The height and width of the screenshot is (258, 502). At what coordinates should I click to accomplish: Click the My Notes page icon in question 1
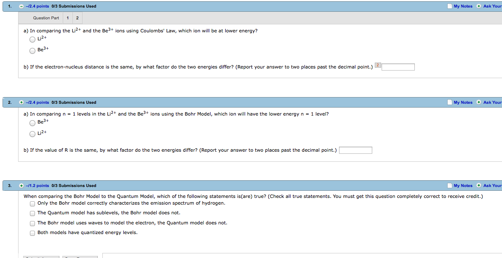(450, 6)
